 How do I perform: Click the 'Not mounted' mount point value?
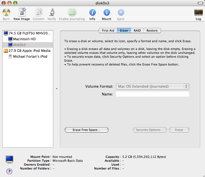(62, 157)
